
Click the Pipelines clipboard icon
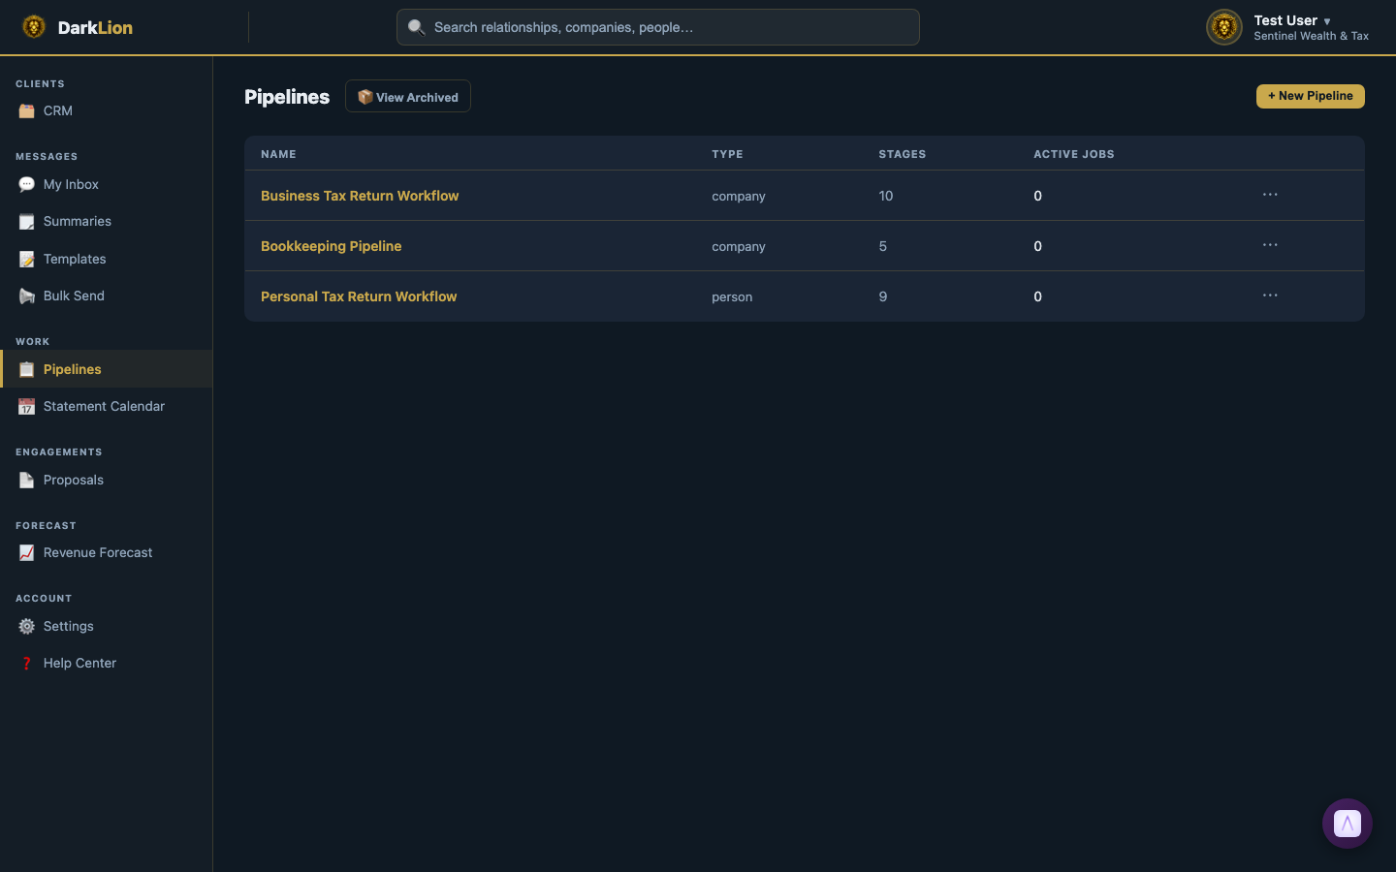pyautogui.click(x=26, y=370)
